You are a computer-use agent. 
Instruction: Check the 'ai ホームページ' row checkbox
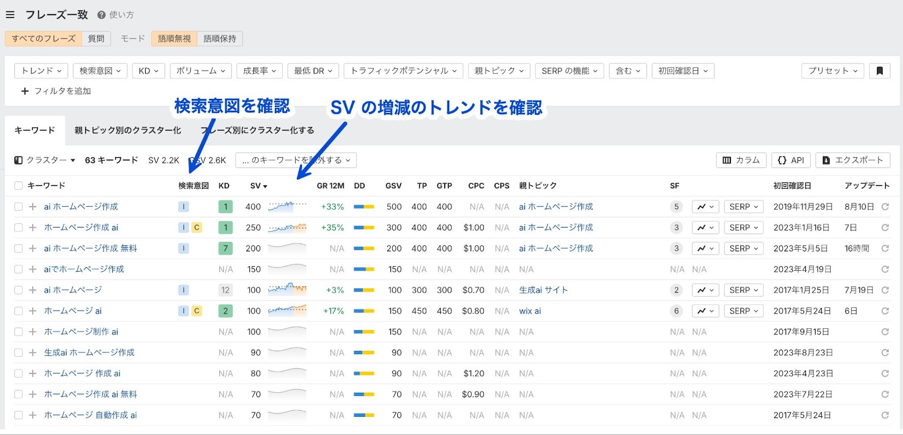click(18, 290)
